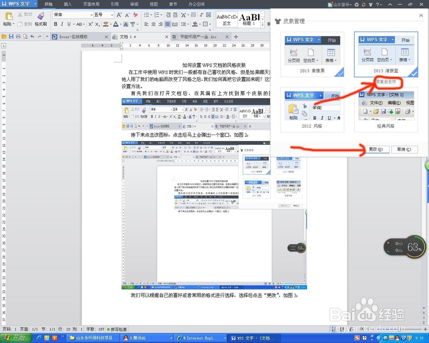Switch to the 页面布局 tab

pyautogui.click(x=91, y=4)
